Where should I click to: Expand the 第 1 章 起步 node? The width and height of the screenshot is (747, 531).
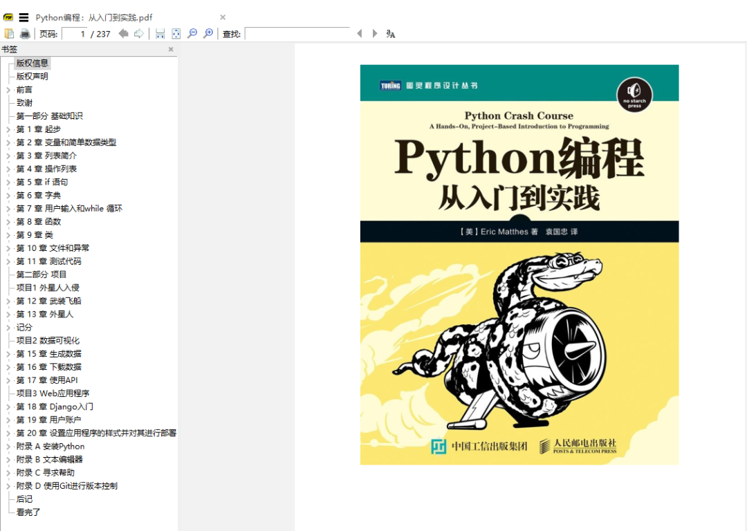coord(8,129)
